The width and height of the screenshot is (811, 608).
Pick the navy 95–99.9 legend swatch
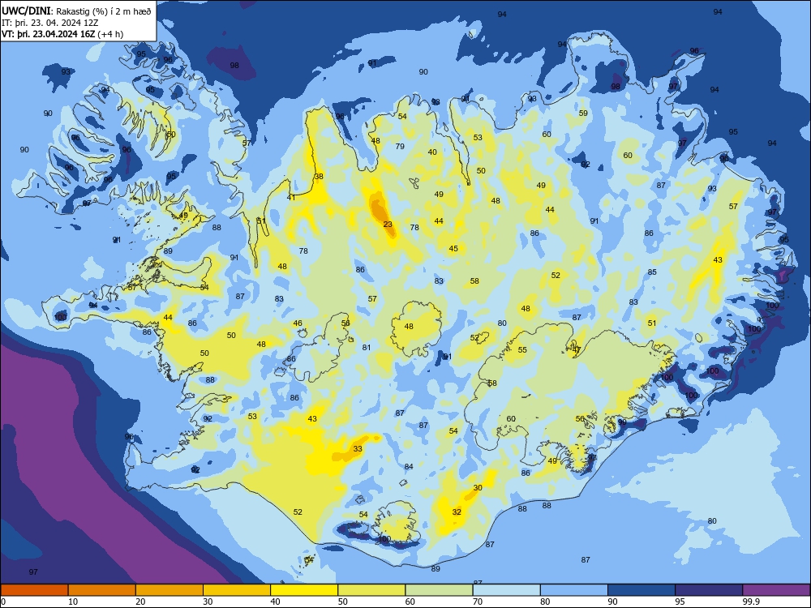(x=709, y=590)
